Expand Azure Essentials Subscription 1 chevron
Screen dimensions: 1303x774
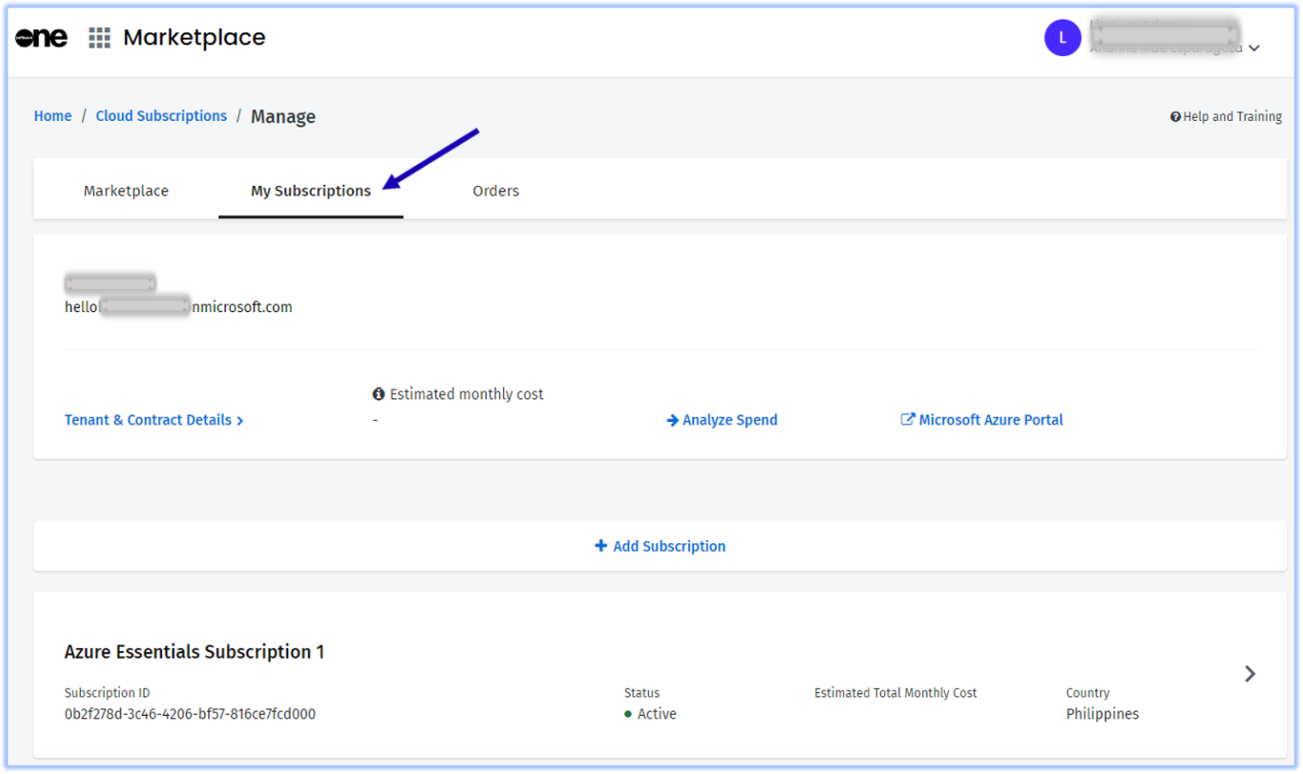(x=1249, y=674)
